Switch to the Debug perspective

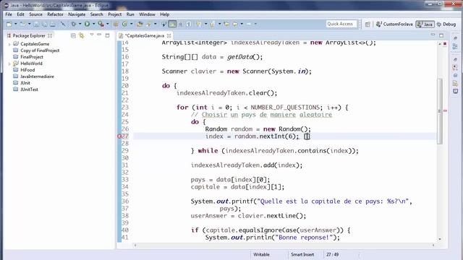click(446, 24)
